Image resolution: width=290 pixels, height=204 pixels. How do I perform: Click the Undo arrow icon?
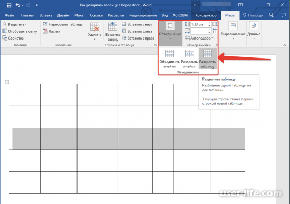tap(18, 5)
